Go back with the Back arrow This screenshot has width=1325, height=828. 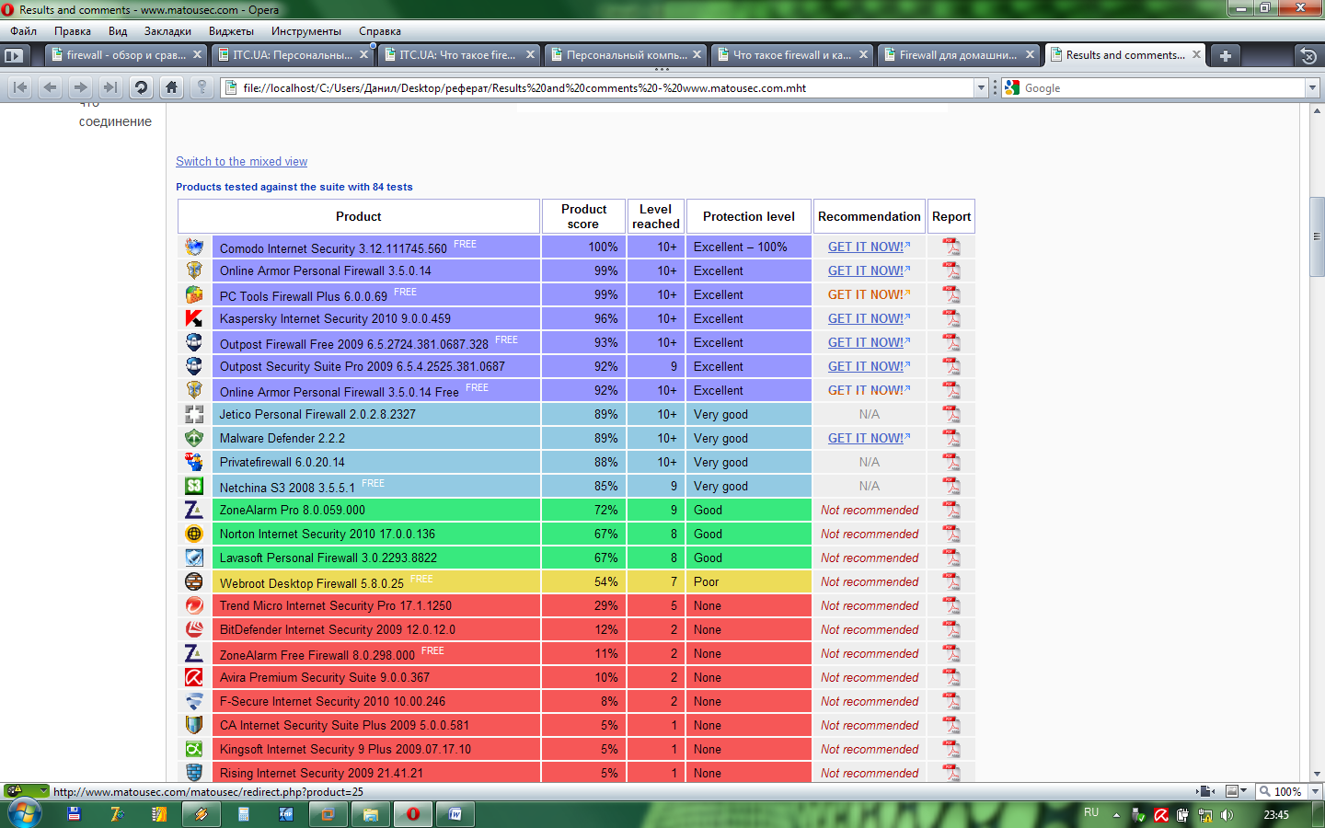click(51, 87)
